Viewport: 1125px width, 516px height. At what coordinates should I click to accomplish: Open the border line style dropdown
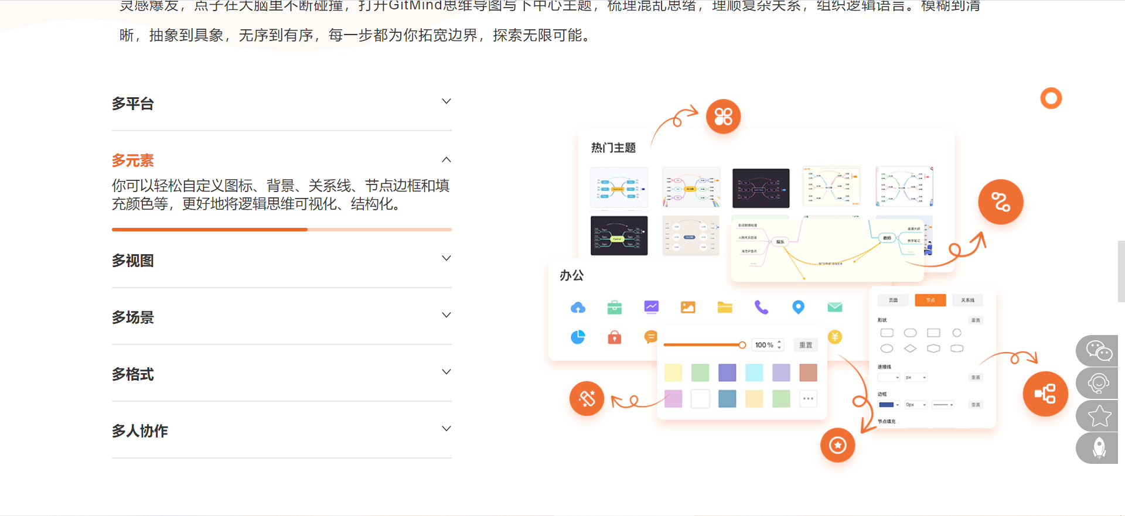pyautogui.click(x=943, y=405)
